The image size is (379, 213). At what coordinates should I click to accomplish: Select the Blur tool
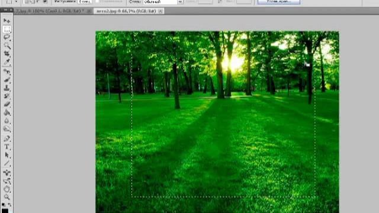point(7,121)
